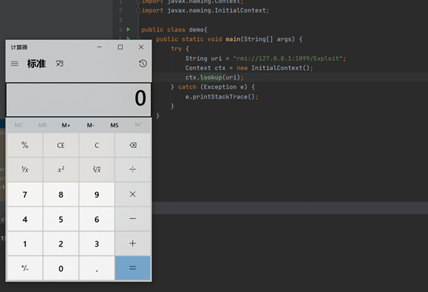Click the calculator display showing 0

coord(79,99)
